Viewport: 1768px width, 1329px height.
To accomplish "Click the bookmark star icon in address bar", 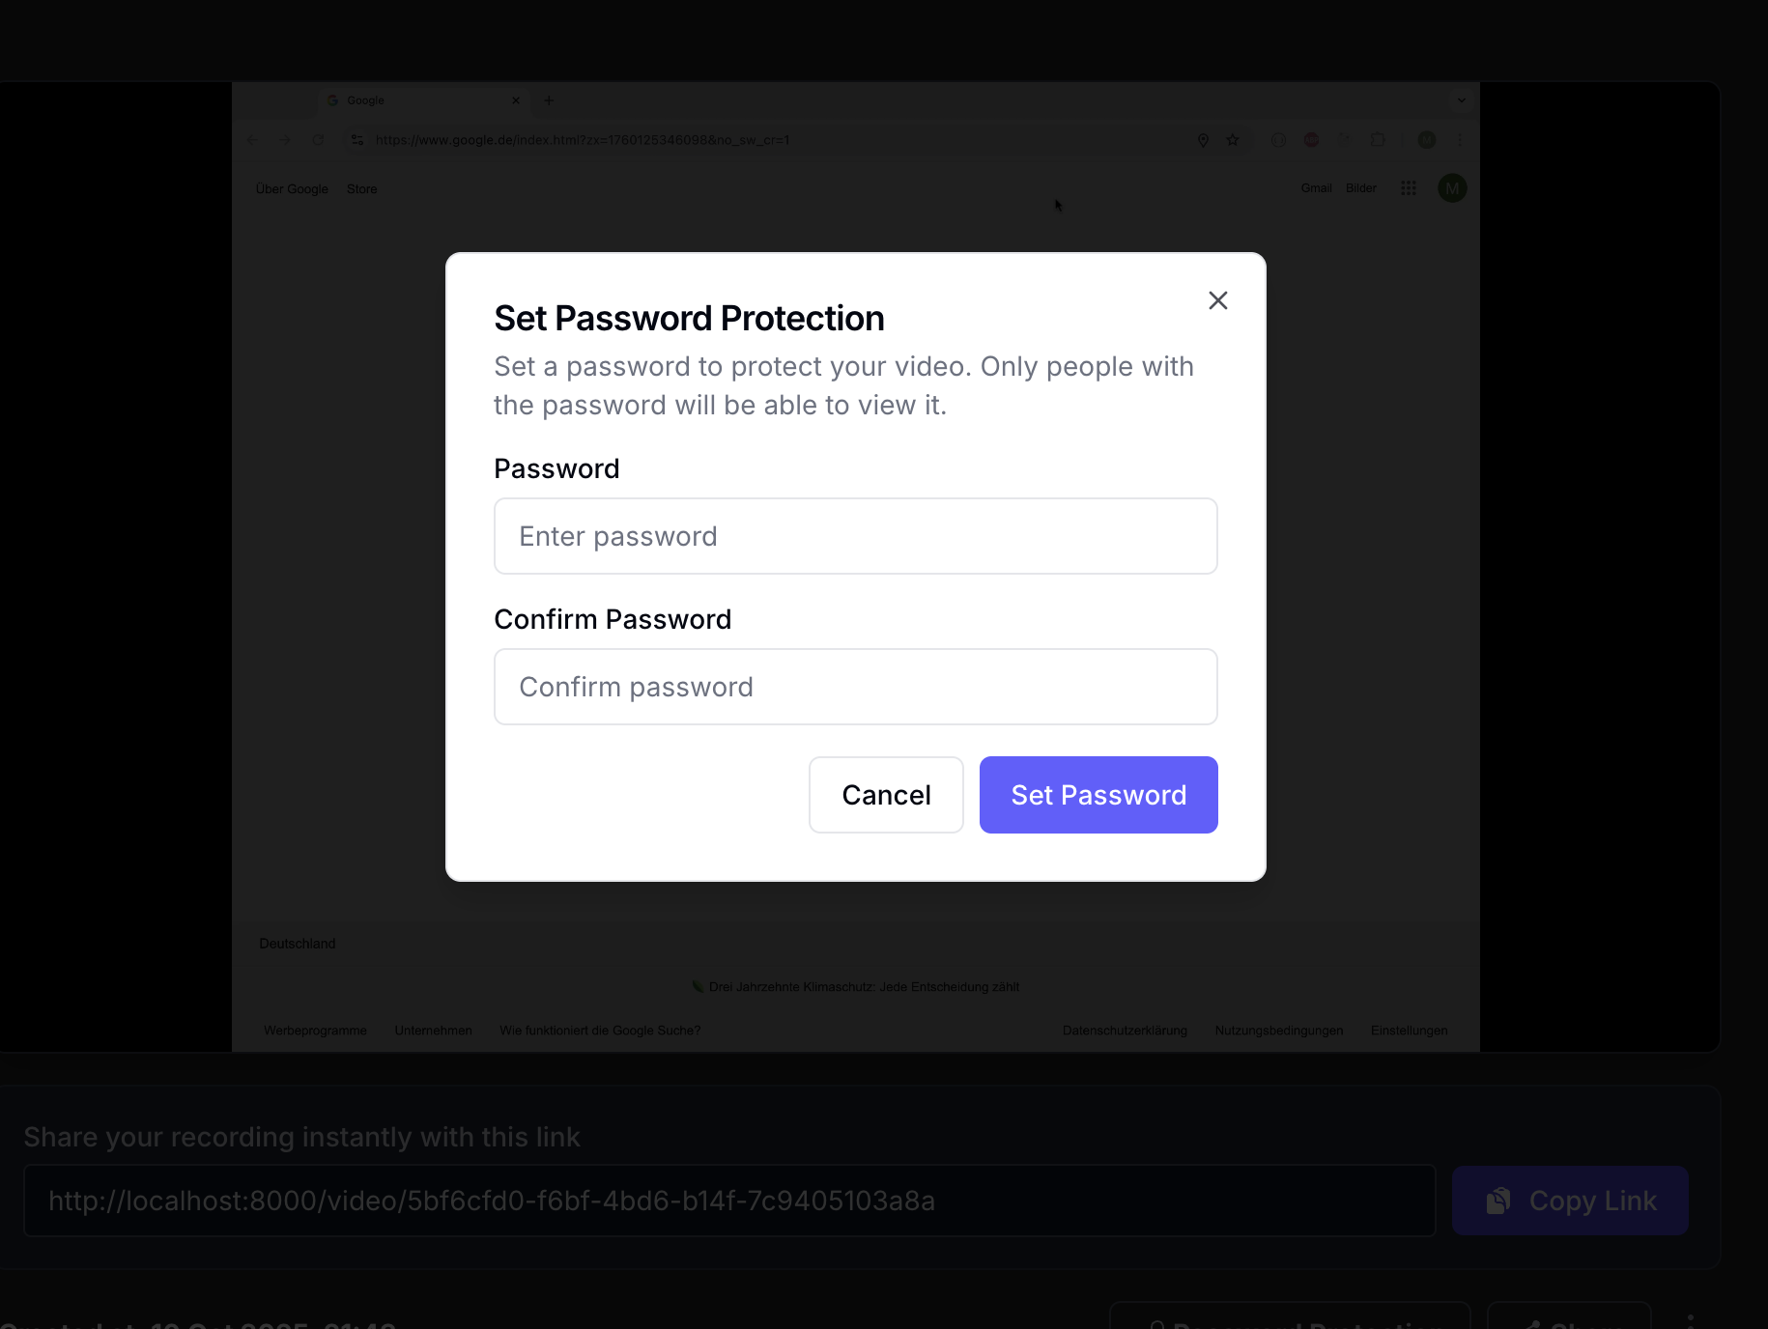I will pos(1233,140).
